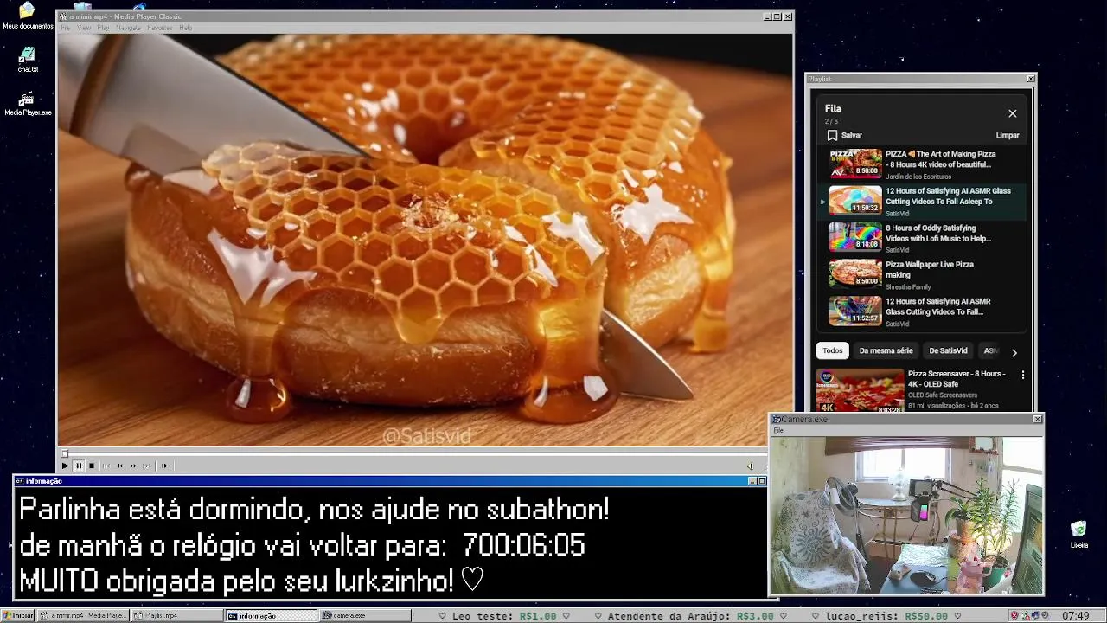Close the Camera.exe window
The height and width of the screenshot is (623, 1107).
pyautogui.click(x=1038, y=419)
